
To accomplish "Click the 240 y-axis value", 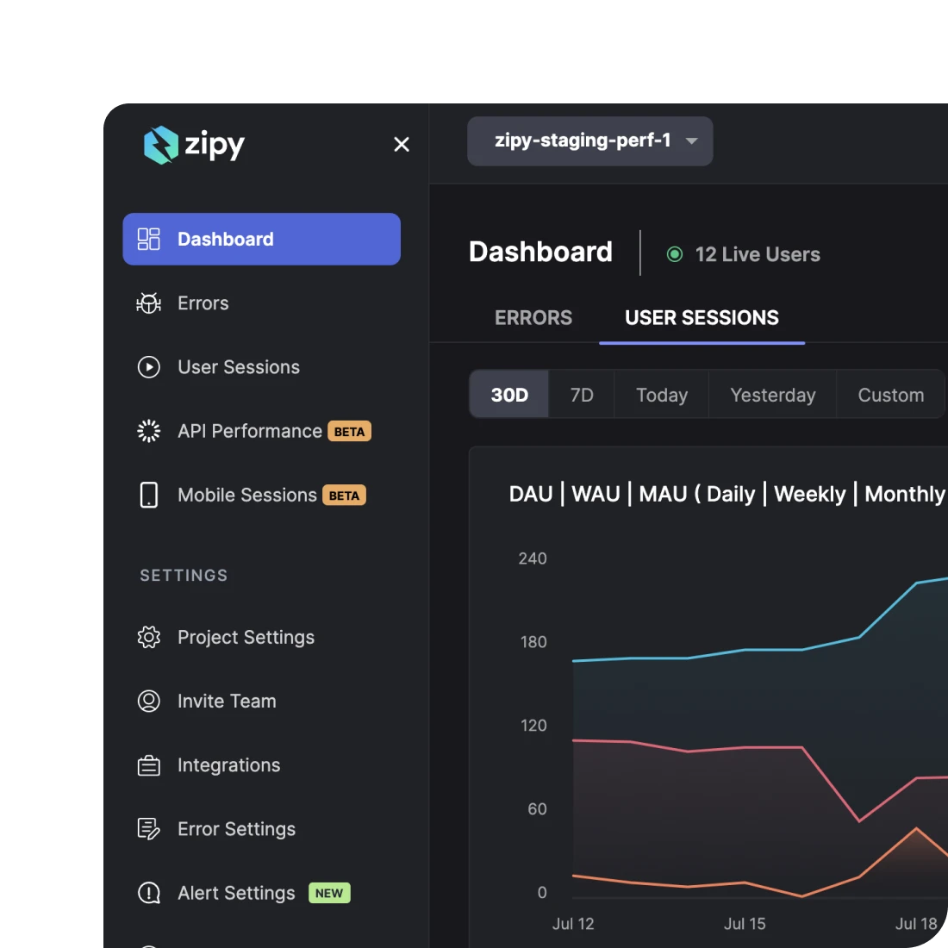I will click(x=533, y=558).
